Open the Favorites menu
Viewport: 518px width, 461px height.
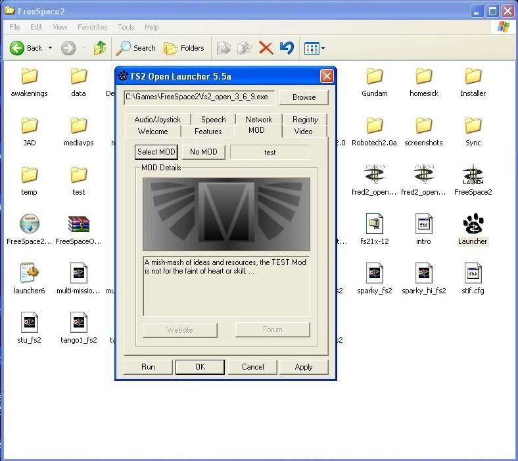[x=92, y=27]
